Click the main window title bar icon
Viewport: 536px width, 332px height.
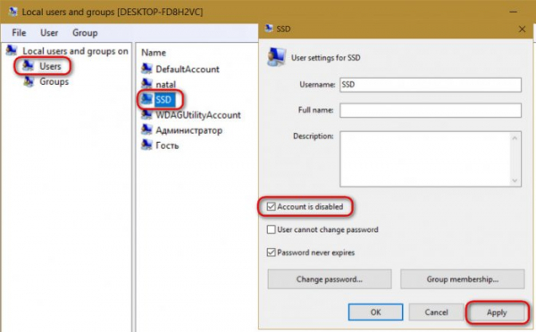(x=13, y=12)
